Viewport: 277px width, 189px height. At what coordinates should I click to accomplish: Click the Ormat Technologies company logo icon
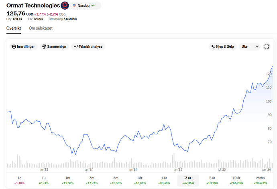65,6
